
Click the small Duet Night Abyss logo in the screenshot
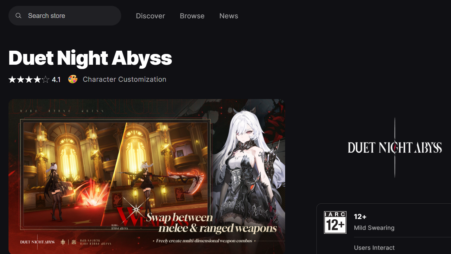37,242
